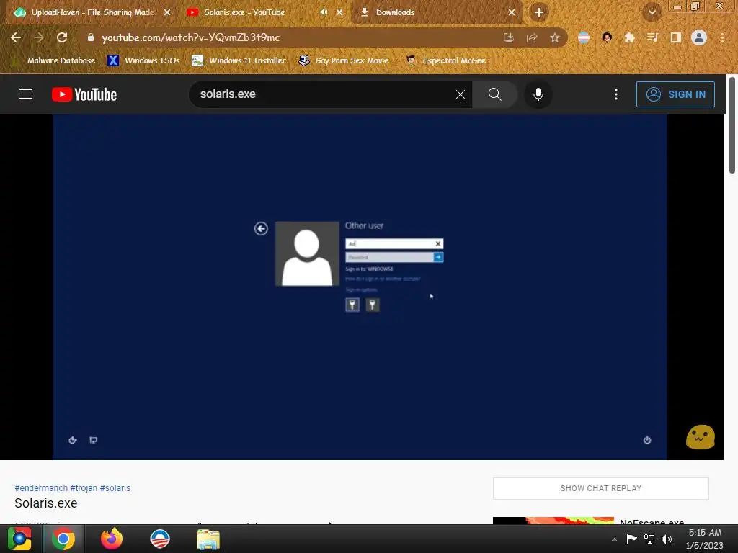The width and height of the screenshot is (738, 553).
Task: Clear the YouTube search text
Action: (x=461, y=94)
